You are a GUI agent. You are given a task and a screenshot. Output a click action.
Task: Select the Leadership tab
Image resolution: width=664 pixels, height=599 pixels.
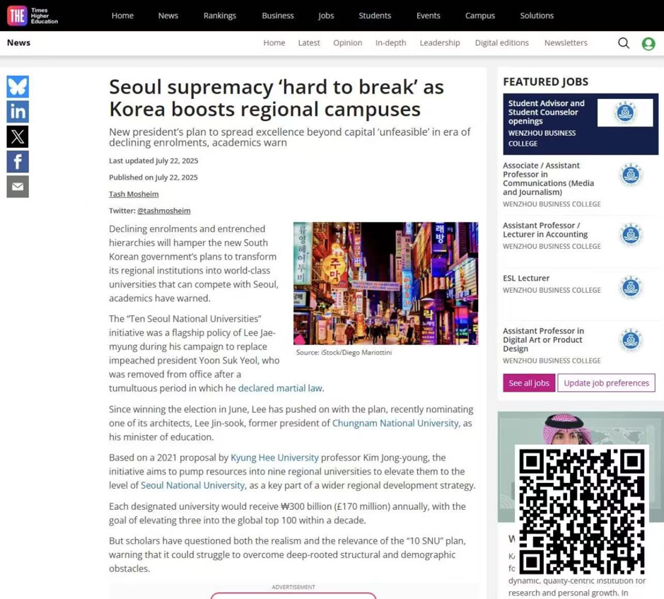[x=440, y=42]
